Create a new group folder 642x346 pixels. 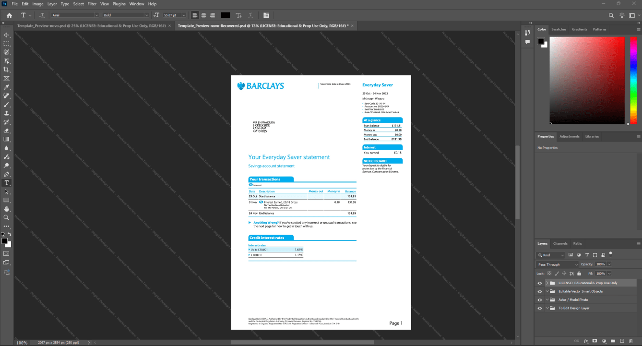pos(613,341)
